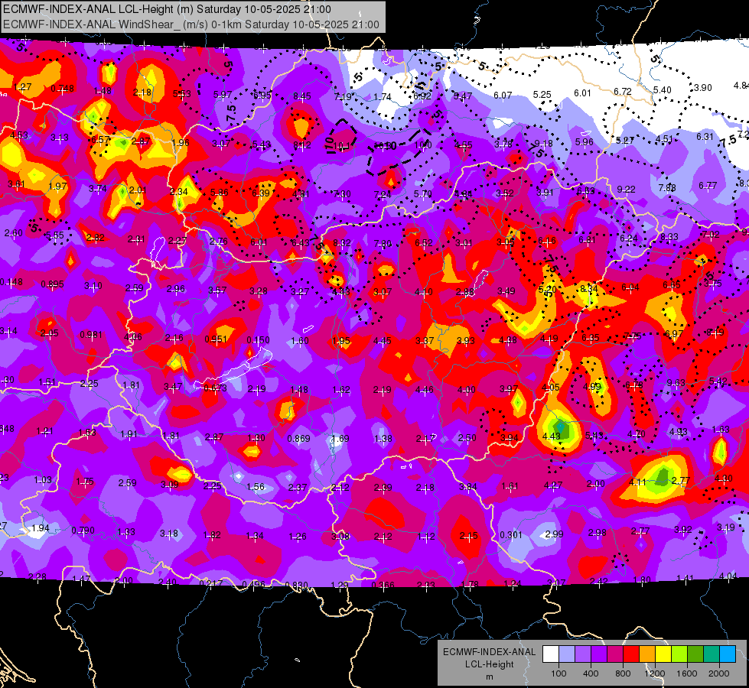Click the wind shear value '0.748'

62,89
